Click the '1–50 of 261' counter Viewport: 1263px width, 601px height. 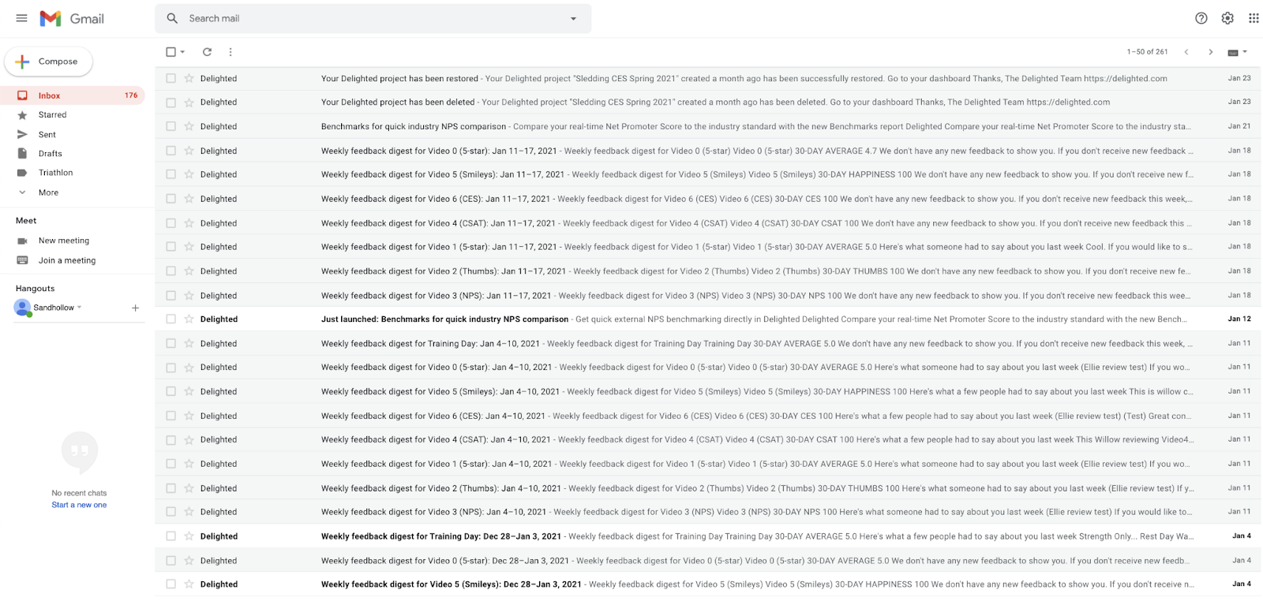click(x=1147, y=52)
